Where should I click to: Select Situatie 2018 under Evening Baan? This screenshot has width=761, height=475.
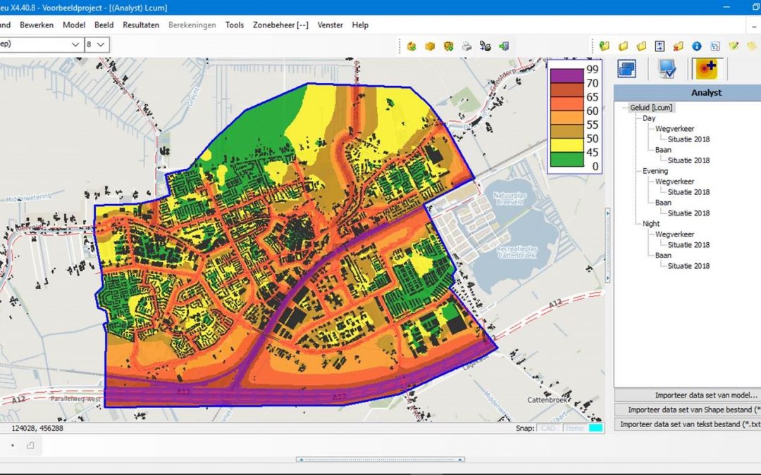click(x=688, y=213)
